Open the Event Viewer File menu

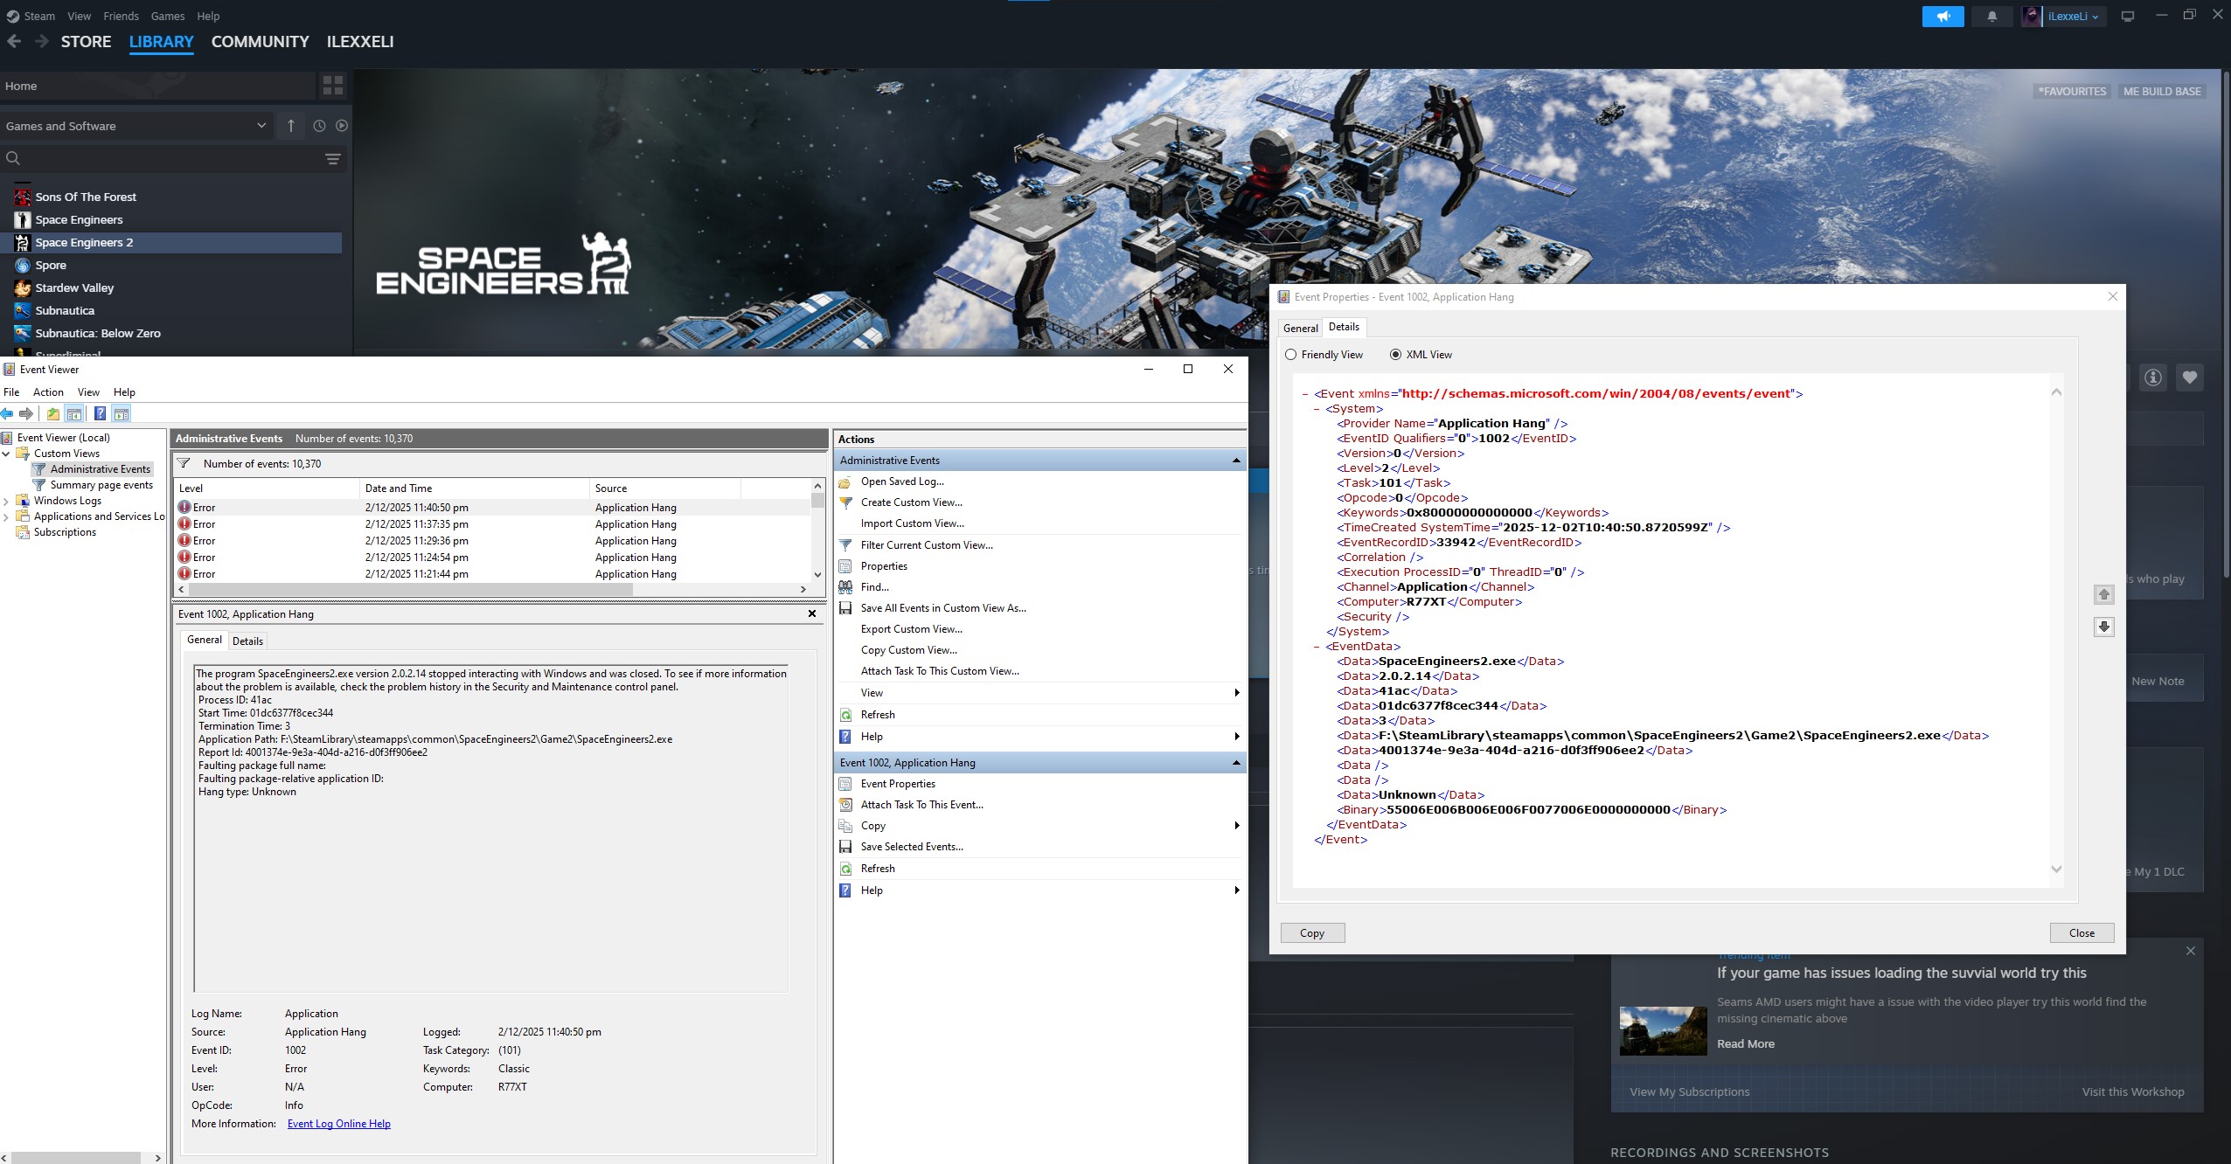[11, 392]
